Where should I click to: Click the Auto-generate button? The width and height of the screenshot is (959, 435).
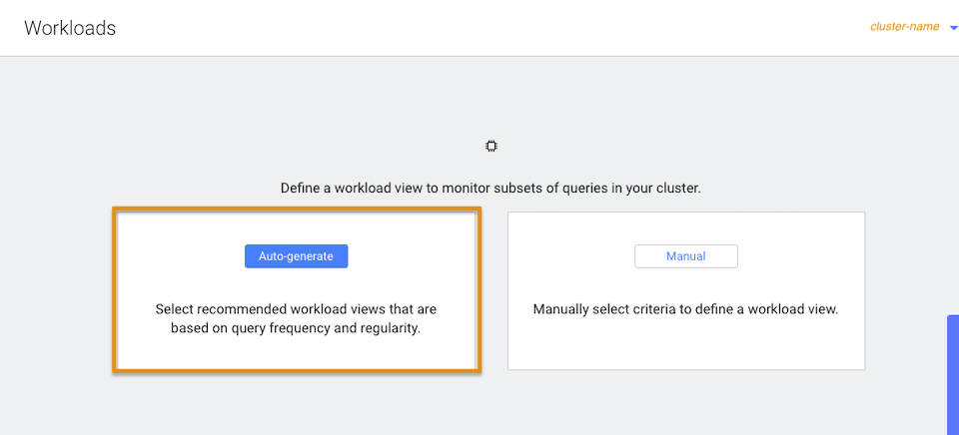[296, 256]
